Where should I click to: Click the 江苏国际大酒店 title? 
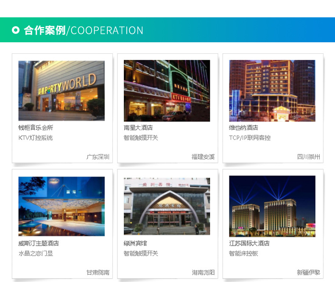coord(249,244)
